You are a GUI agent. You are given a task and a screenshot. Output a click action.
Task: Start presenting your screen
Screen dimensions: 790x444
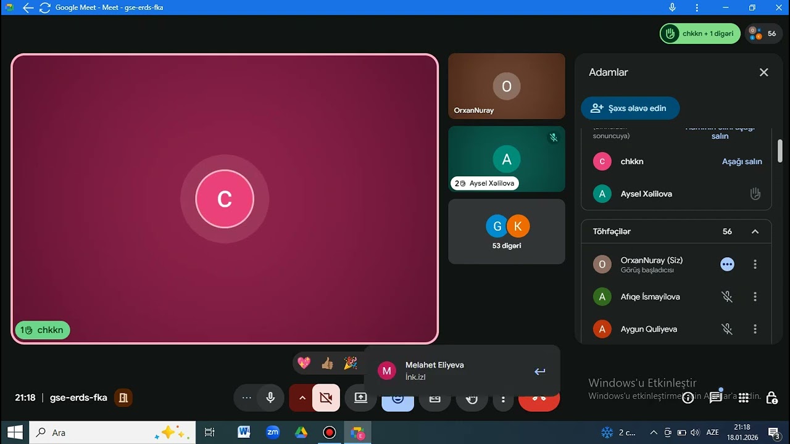pos(361,398)
